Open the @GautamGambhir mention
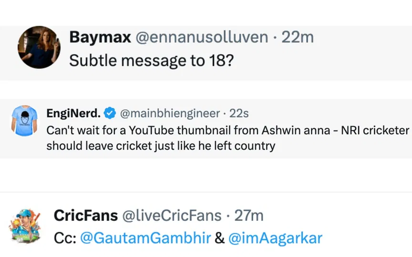This screenshot has width=412, height=257. pos(145,238)
